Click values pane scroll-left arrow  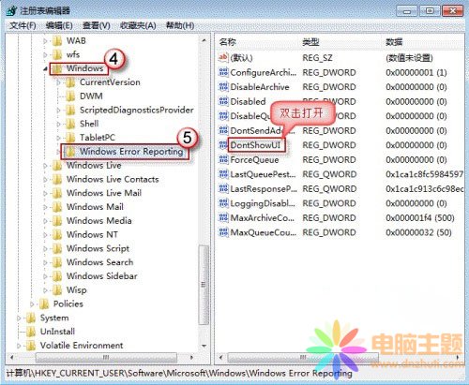tap(221, 357)
